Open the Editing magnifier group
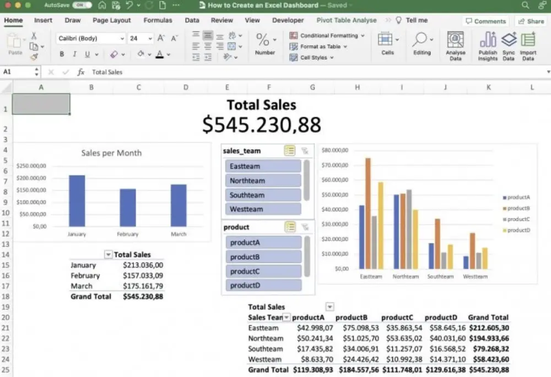Image resolution: width=551 pixels, height=377 pixels. click(422, 44)
